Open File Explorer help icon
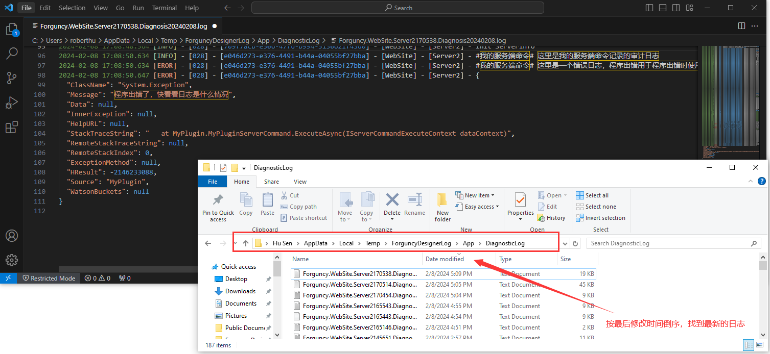 click(762, 181)
